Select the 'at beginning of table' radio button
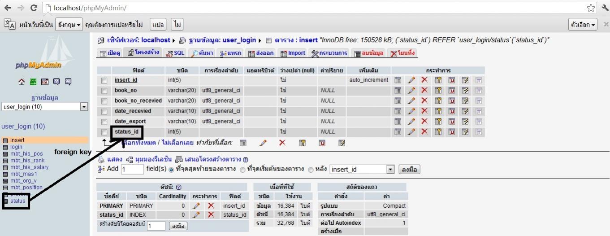The height and width of the screenshot is (236, 610). pos(243,170)
